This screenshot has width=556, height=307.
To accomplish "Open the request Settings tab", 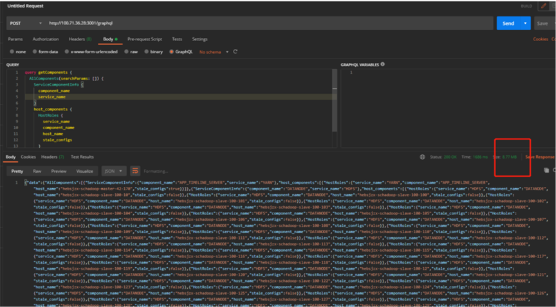I will [x=199, y=39].
